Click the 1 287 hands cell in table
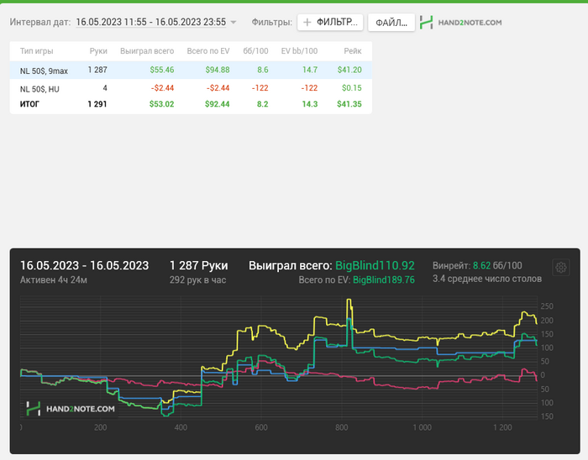Image resolution: width=588 pixels, height=460 pixels. (x=97, y=70)
